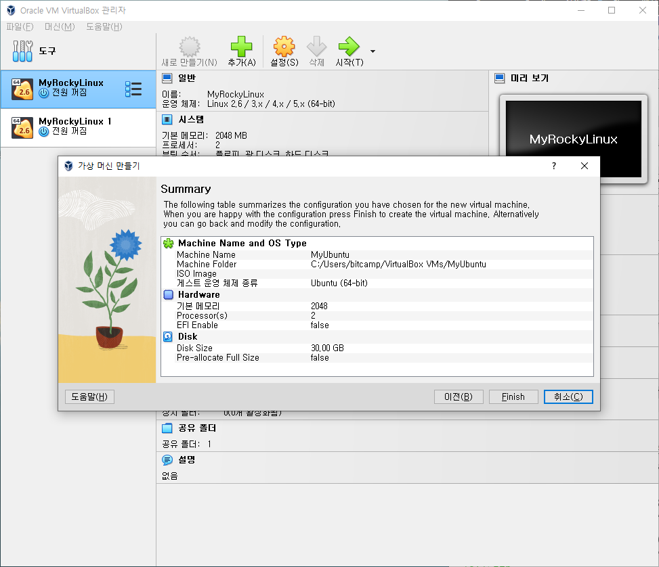
Task: Select the Machine Name and OS Type header
Action: 242,243
